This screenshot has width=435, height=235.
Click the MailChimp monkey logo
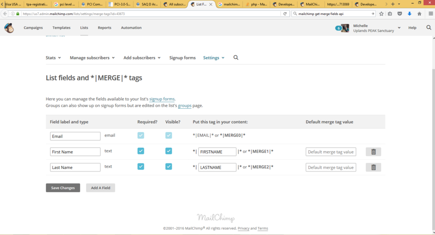click(9, 28)
